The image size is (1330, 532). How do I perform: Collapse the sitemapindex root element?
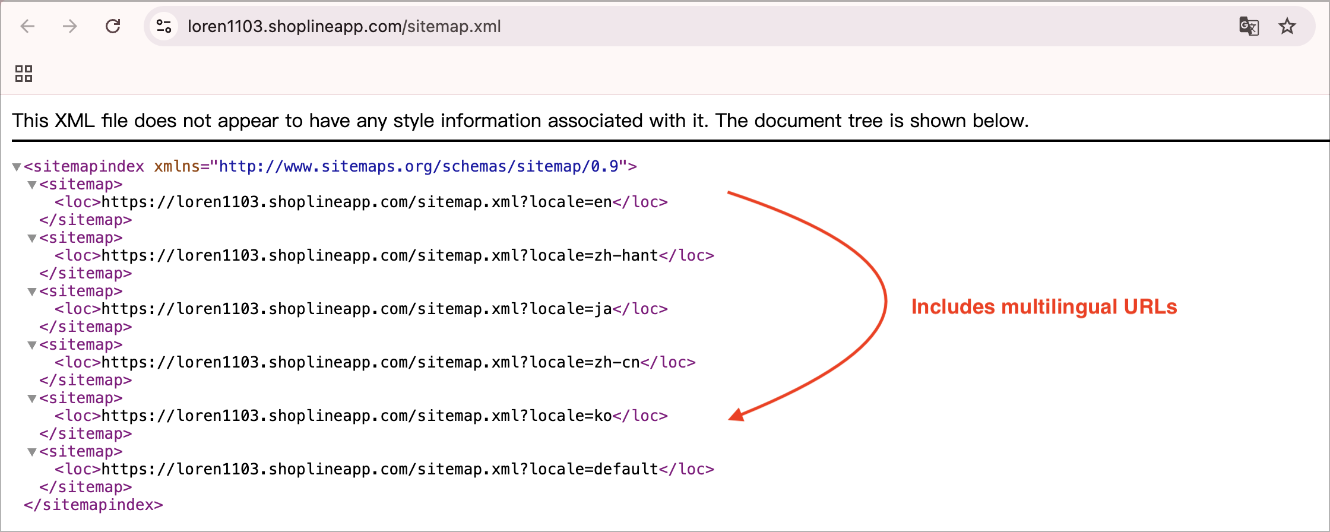pos(17,167)
